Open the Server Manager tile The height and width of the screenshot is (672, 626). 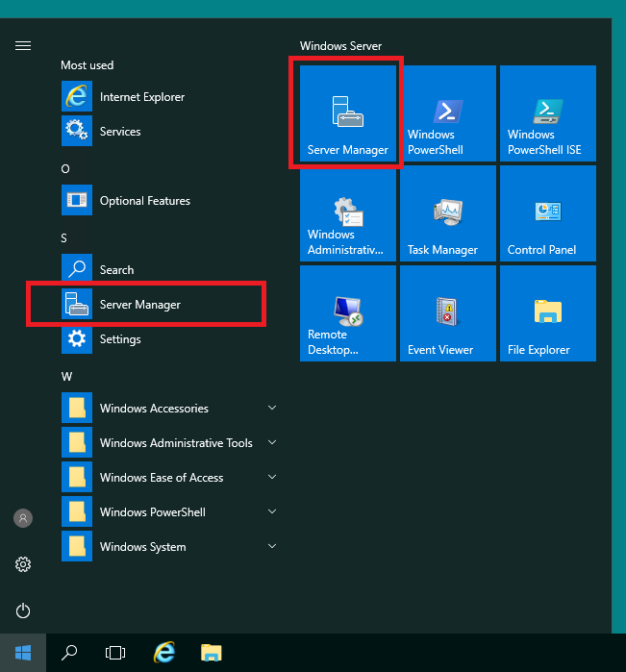point(348,113)
